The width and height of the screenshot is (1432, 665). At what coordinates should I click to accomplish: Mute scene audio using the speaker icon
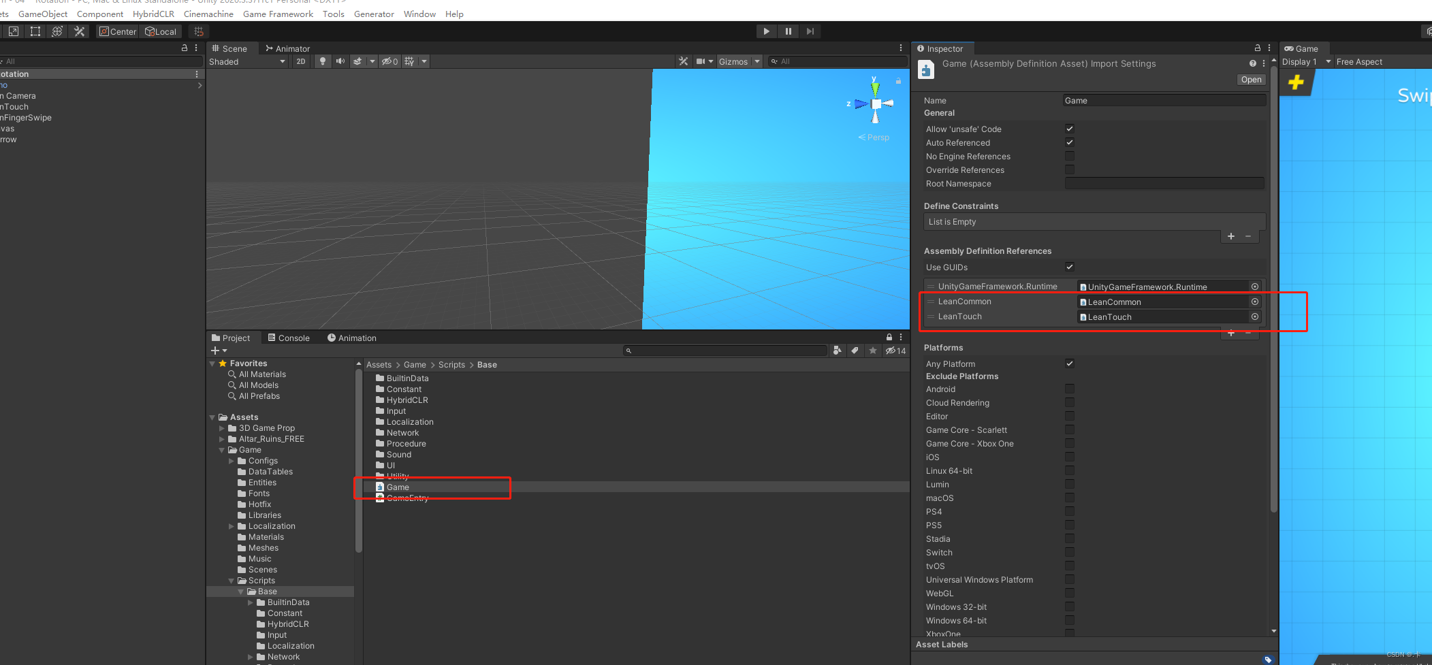tap(340, 61)
